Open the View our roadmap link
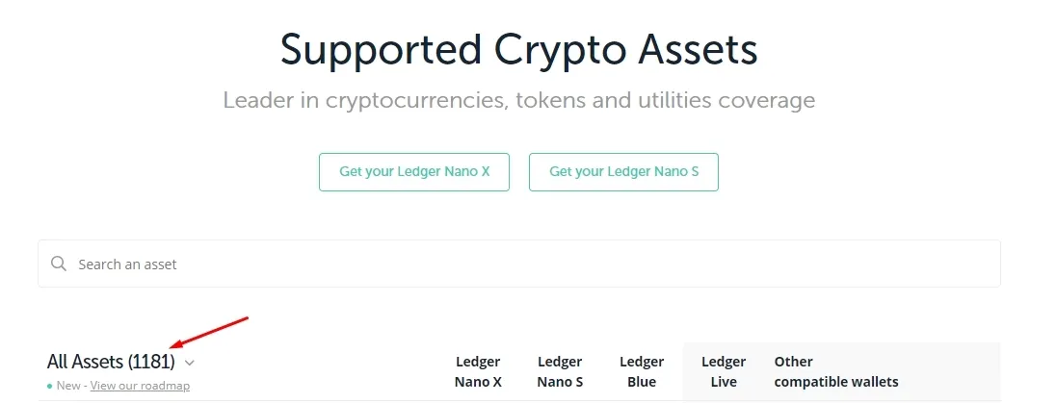Viewport: 1056px width, 403px height. click(x=140, y=386)
